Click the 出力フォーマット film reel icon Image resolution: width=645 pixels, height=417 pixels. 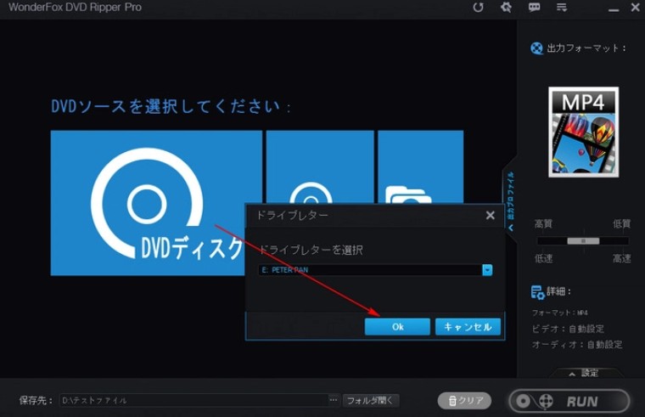(536, 48)
